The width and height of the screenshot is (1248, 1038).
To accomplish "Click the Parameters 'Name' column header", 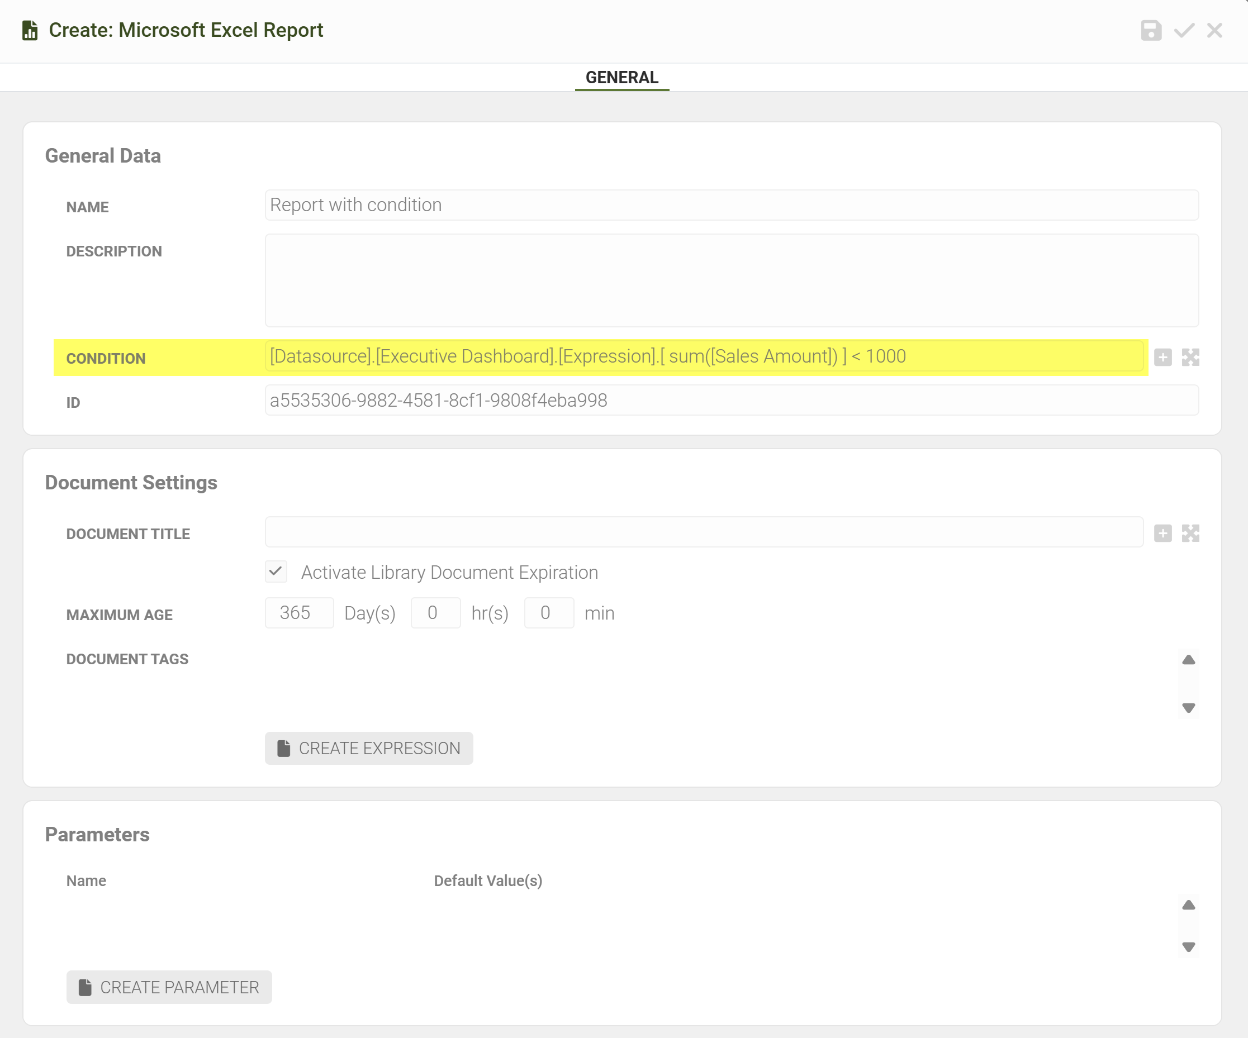I will pyautogui.click(x=86, y=880).
